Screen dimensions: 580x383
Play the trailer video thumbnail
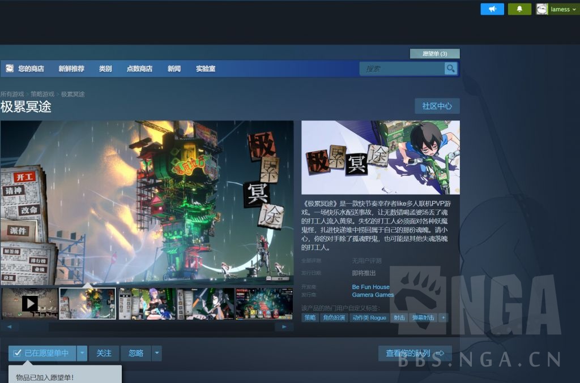(30, 304)
